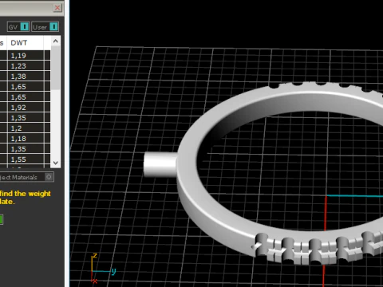Select the cylinder peg attached to the ring
This screenshot has height=287, width=383.
tap(160, 165)
